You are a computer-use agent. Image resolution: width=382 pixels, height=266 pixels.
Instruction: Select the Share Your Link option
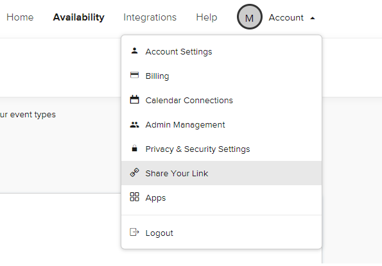[221, 173]
